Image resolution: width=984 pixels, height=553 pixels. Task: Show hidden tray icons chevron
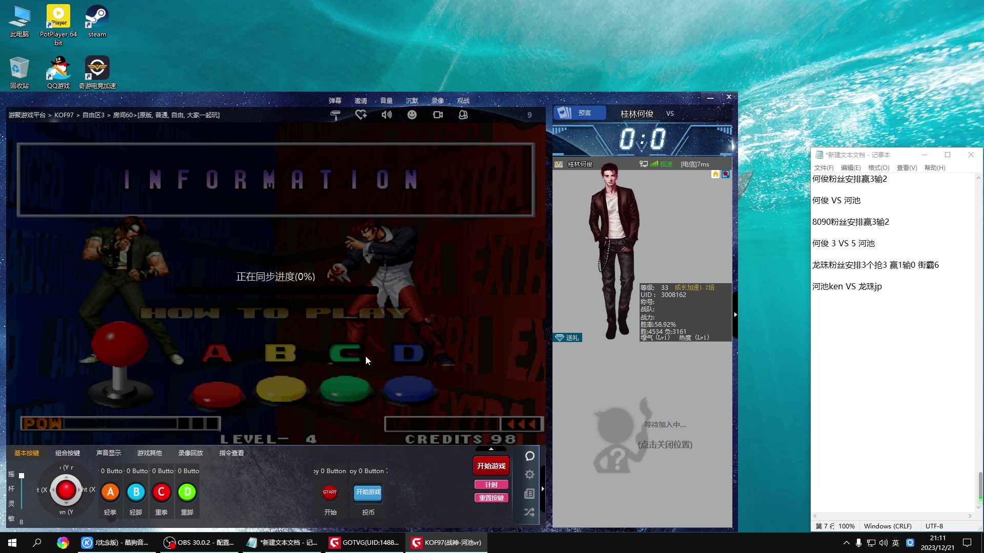click(x=846, y=543)
